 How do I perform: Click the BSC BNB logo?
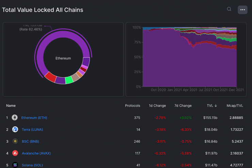tap(15, 141)
